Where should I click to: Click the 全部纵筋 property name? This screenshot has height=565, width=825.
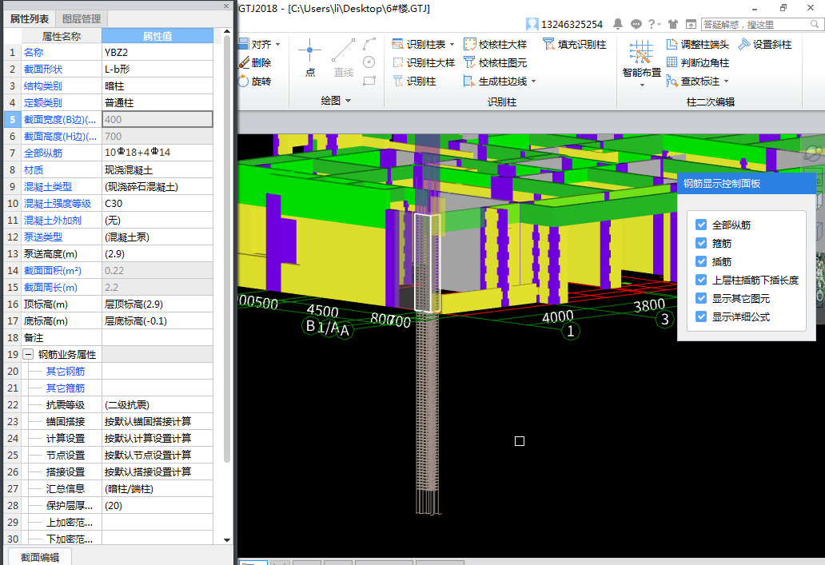point(43,153)
